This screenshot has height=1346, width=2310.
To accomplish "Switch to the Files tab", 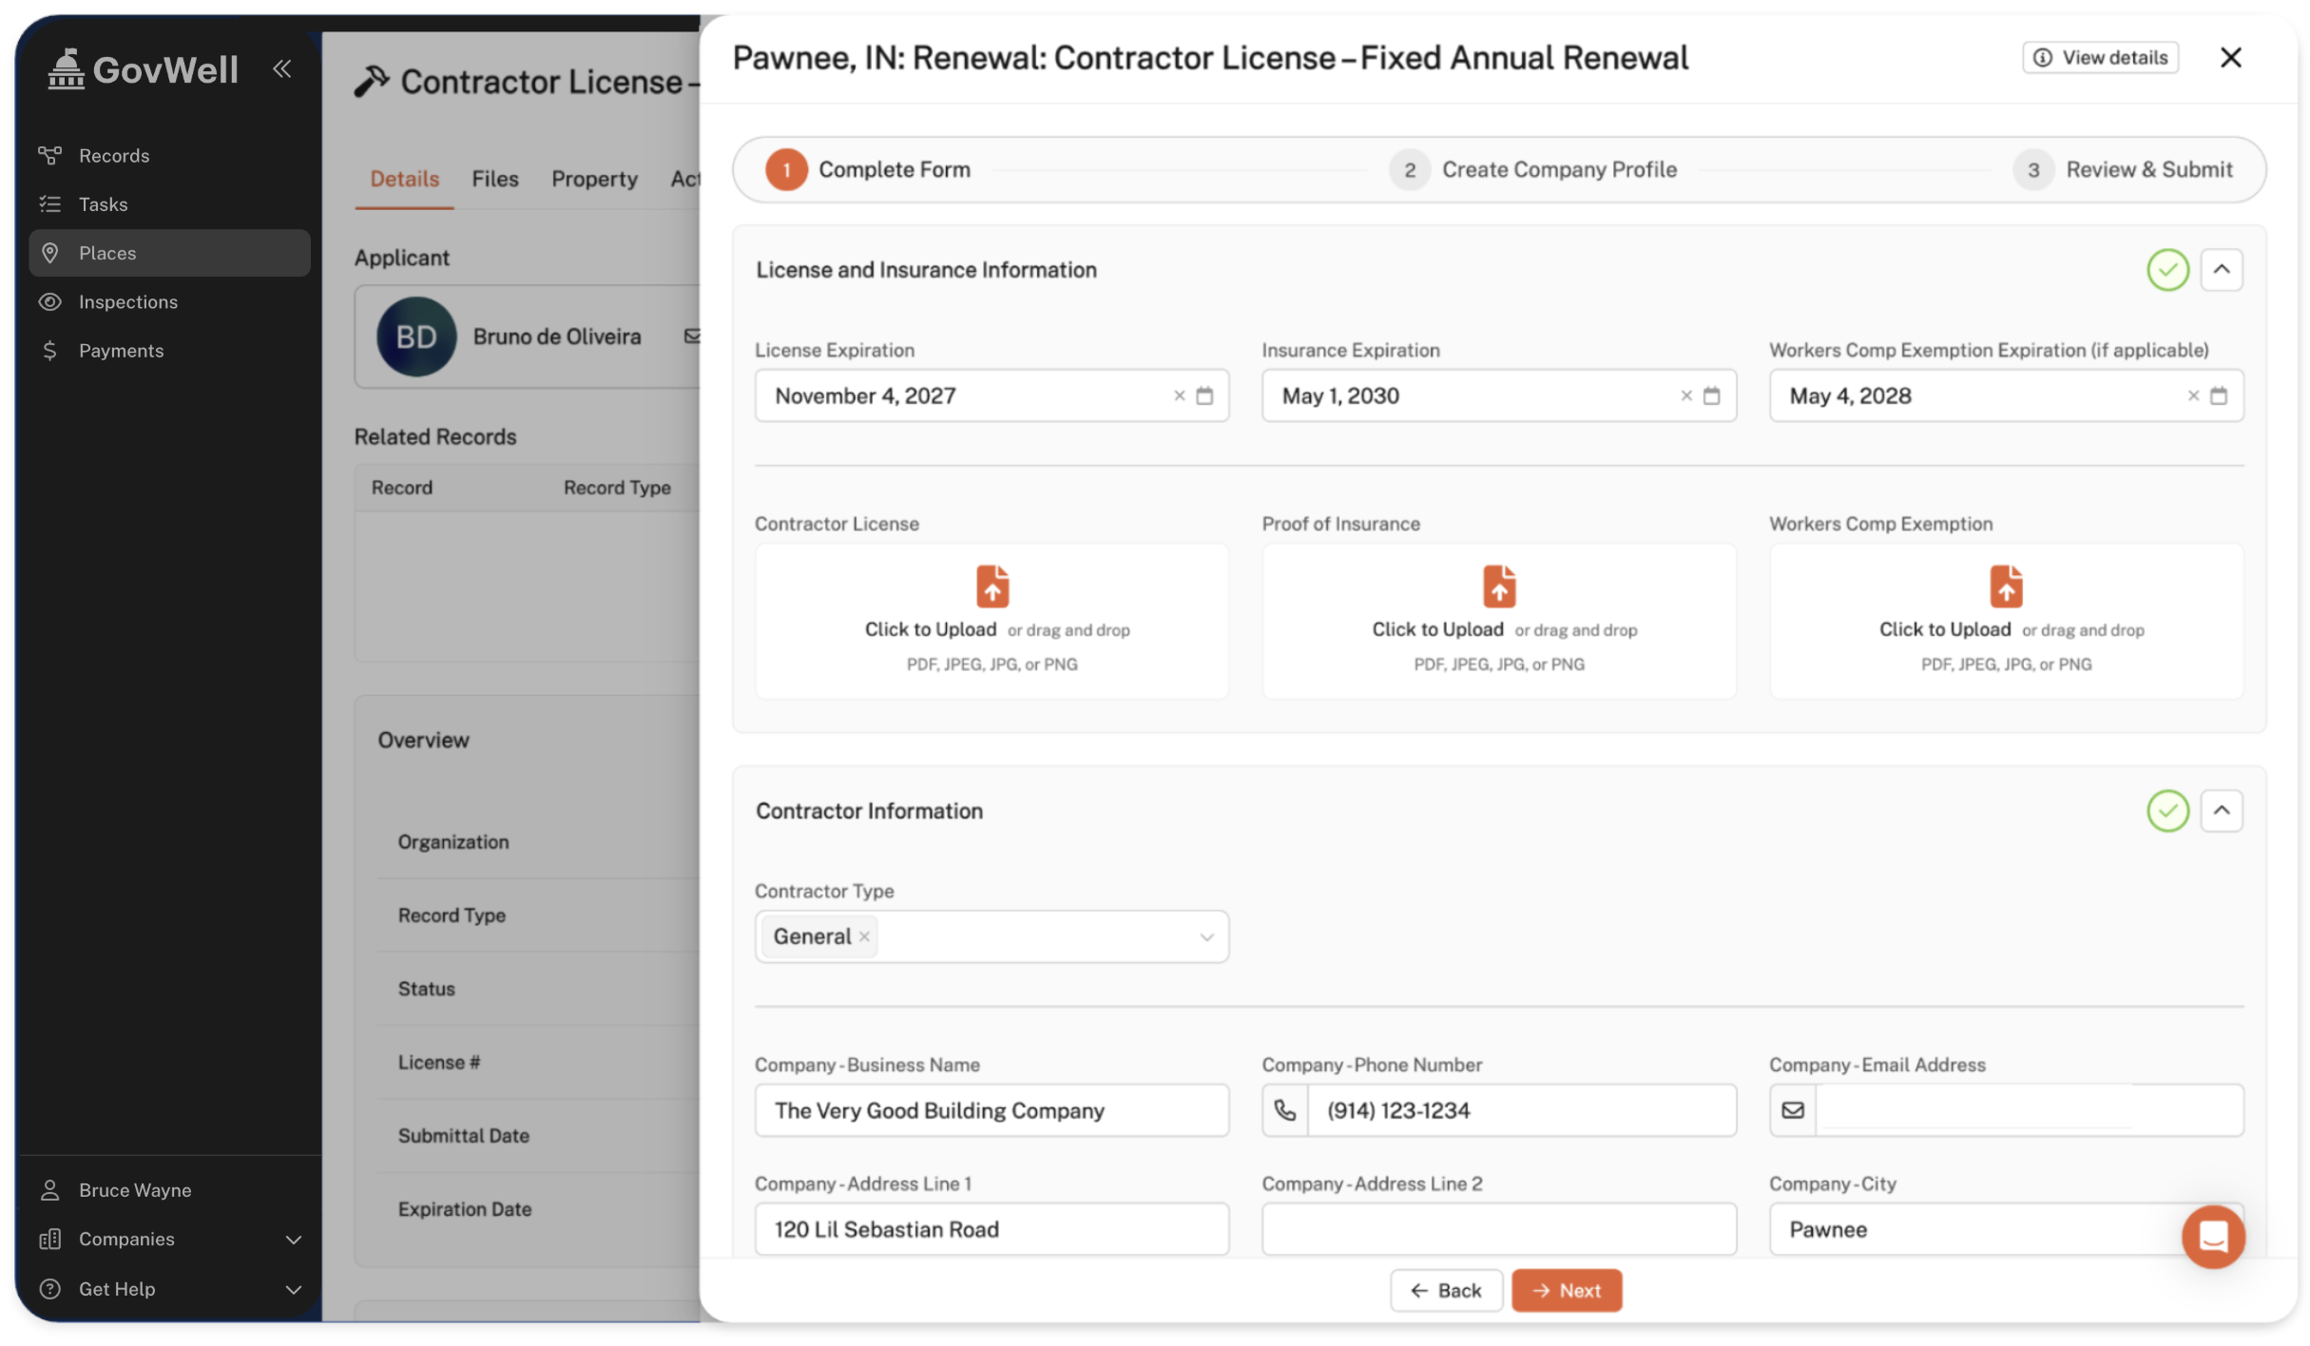I will [494, 179].
